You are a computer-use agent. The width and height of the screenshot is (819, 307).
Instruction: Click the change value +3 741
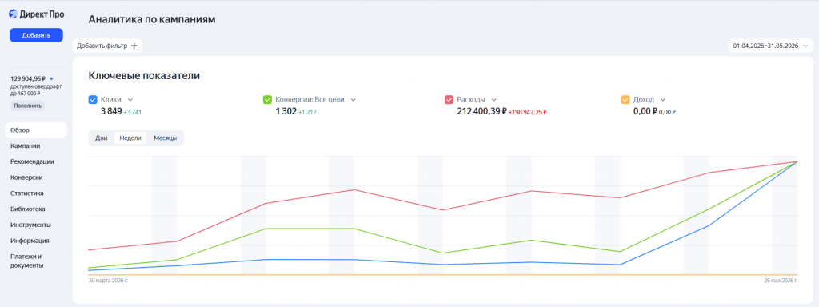point(133,112)
